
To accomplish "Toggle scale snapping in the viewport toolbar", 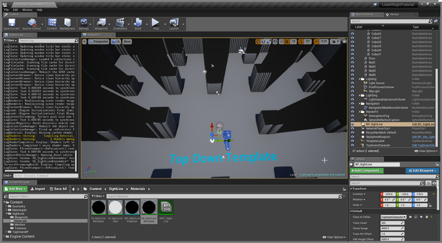I will (x=316, y=41).
